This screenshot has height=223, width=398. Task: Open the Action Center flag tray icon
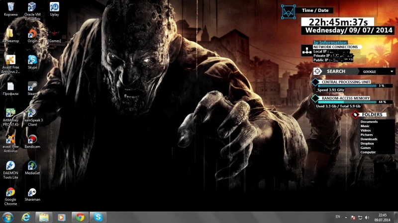tap(353, 218)
